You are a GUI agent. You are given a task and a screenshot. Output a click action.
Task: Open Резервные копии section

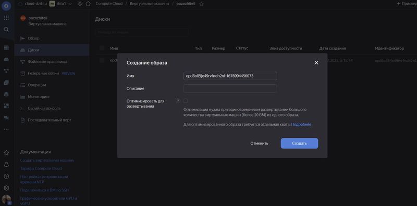coord(52,73)
